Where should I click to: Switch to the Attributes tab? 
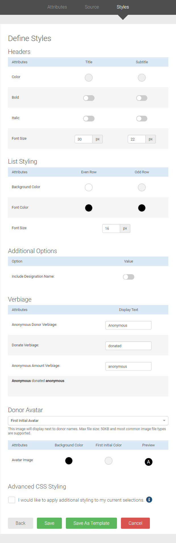point(57,7)
